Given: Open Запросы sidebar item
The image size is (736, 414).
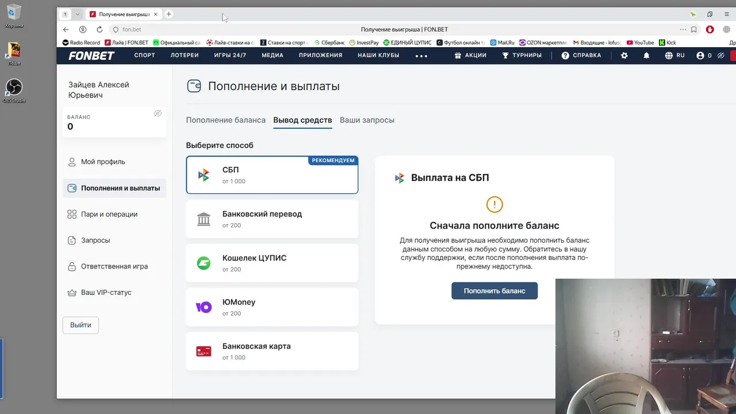Looking at the screenshot, I should (114, 240).
